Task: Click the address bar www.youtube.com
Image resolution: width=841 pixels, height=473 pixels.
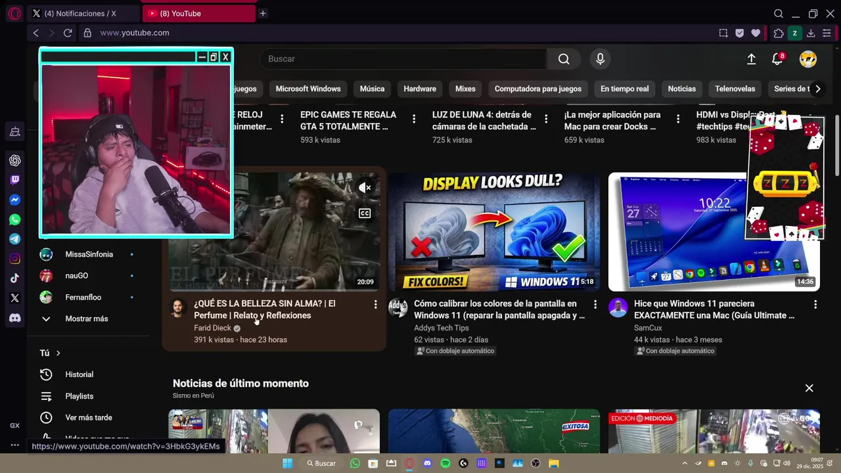Action: point(134,33)
